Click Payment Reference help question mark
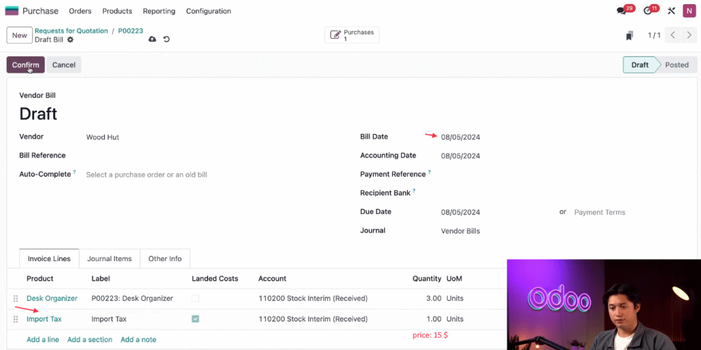701x350 pixels. (429, 172)
